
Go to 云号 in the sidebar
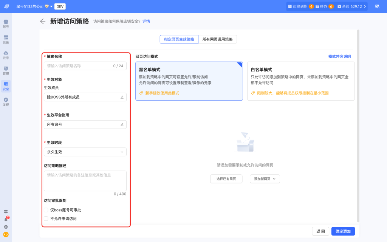point(6,55)
